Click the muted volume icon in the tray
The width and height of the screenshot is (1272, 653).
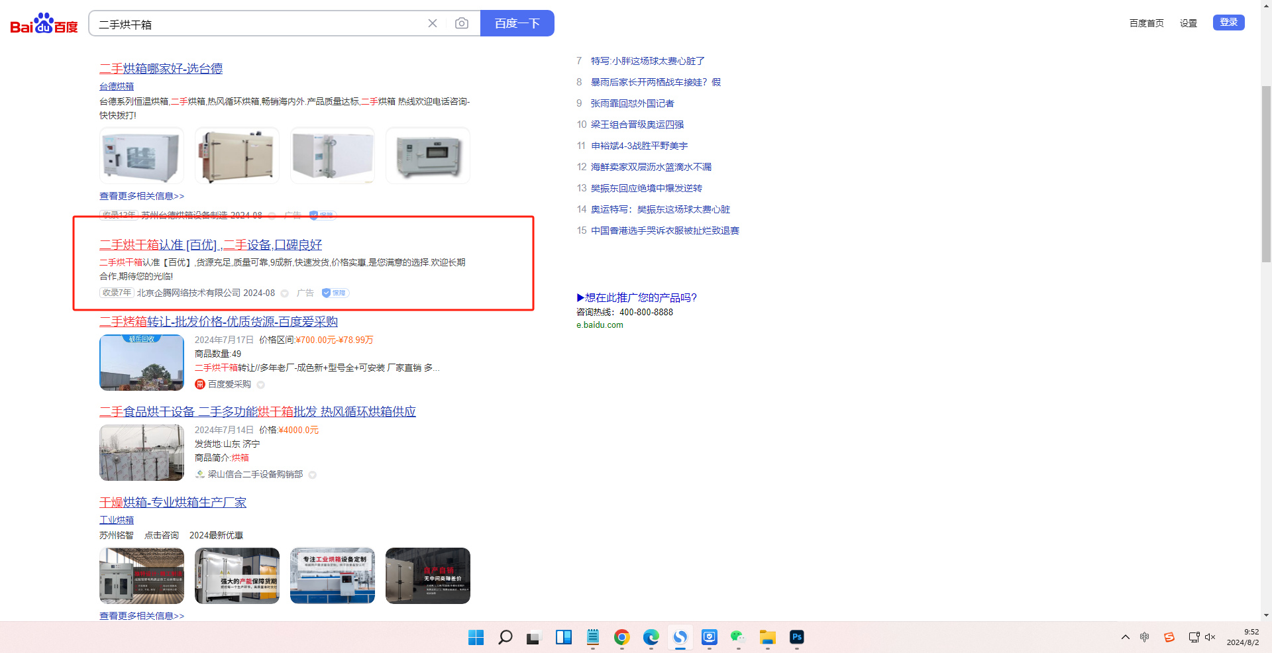point(1210,637)
